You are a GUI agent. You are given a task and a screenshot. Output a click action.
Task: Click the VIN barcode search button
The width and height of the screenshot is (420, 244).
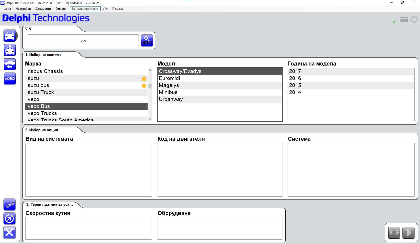pos(147,40)
